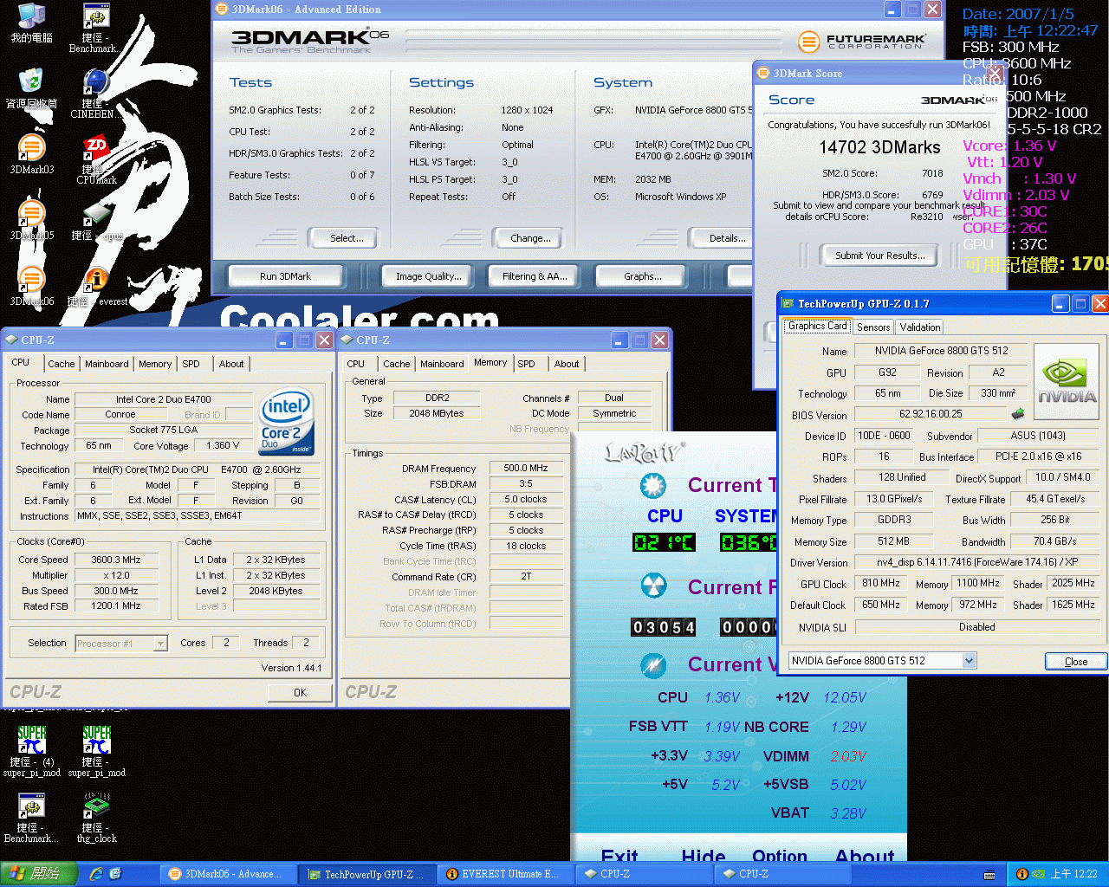The height and width of the screenshot is (887, 1109).
Task: Click Hide in the monitoring utility
Action: pos(704,857)
